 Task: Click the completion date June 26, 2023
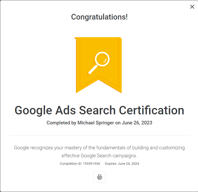[137, 123]
